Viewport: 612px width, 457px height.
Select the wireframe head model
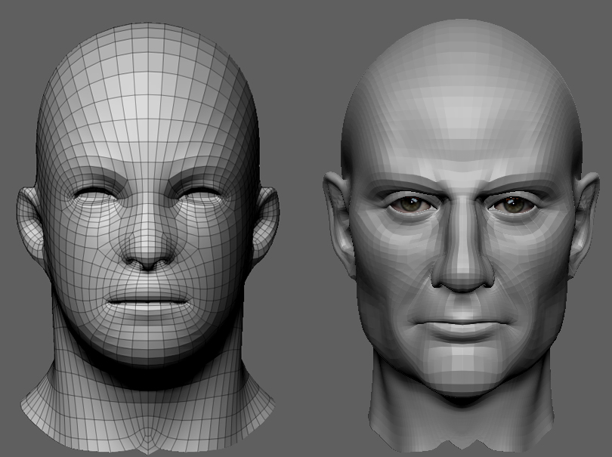coord(147,238)
